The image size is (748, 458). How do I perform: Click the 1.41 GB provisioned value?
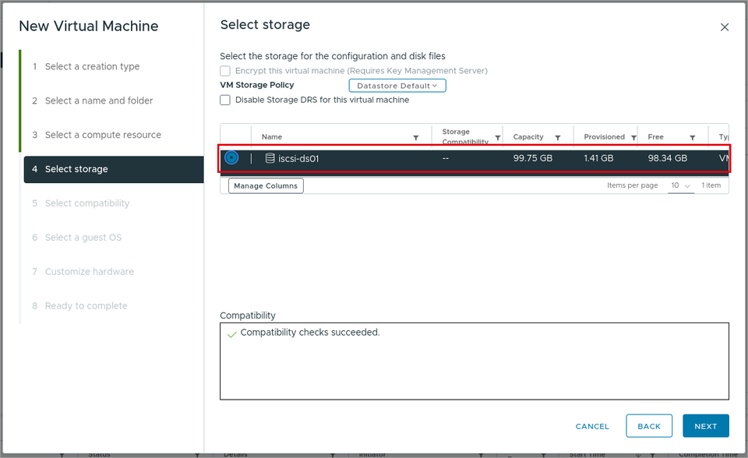click(x=598, y=158)
